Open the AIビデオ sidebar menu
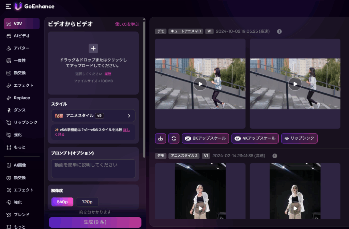349x229 pixels. [21, 36]
